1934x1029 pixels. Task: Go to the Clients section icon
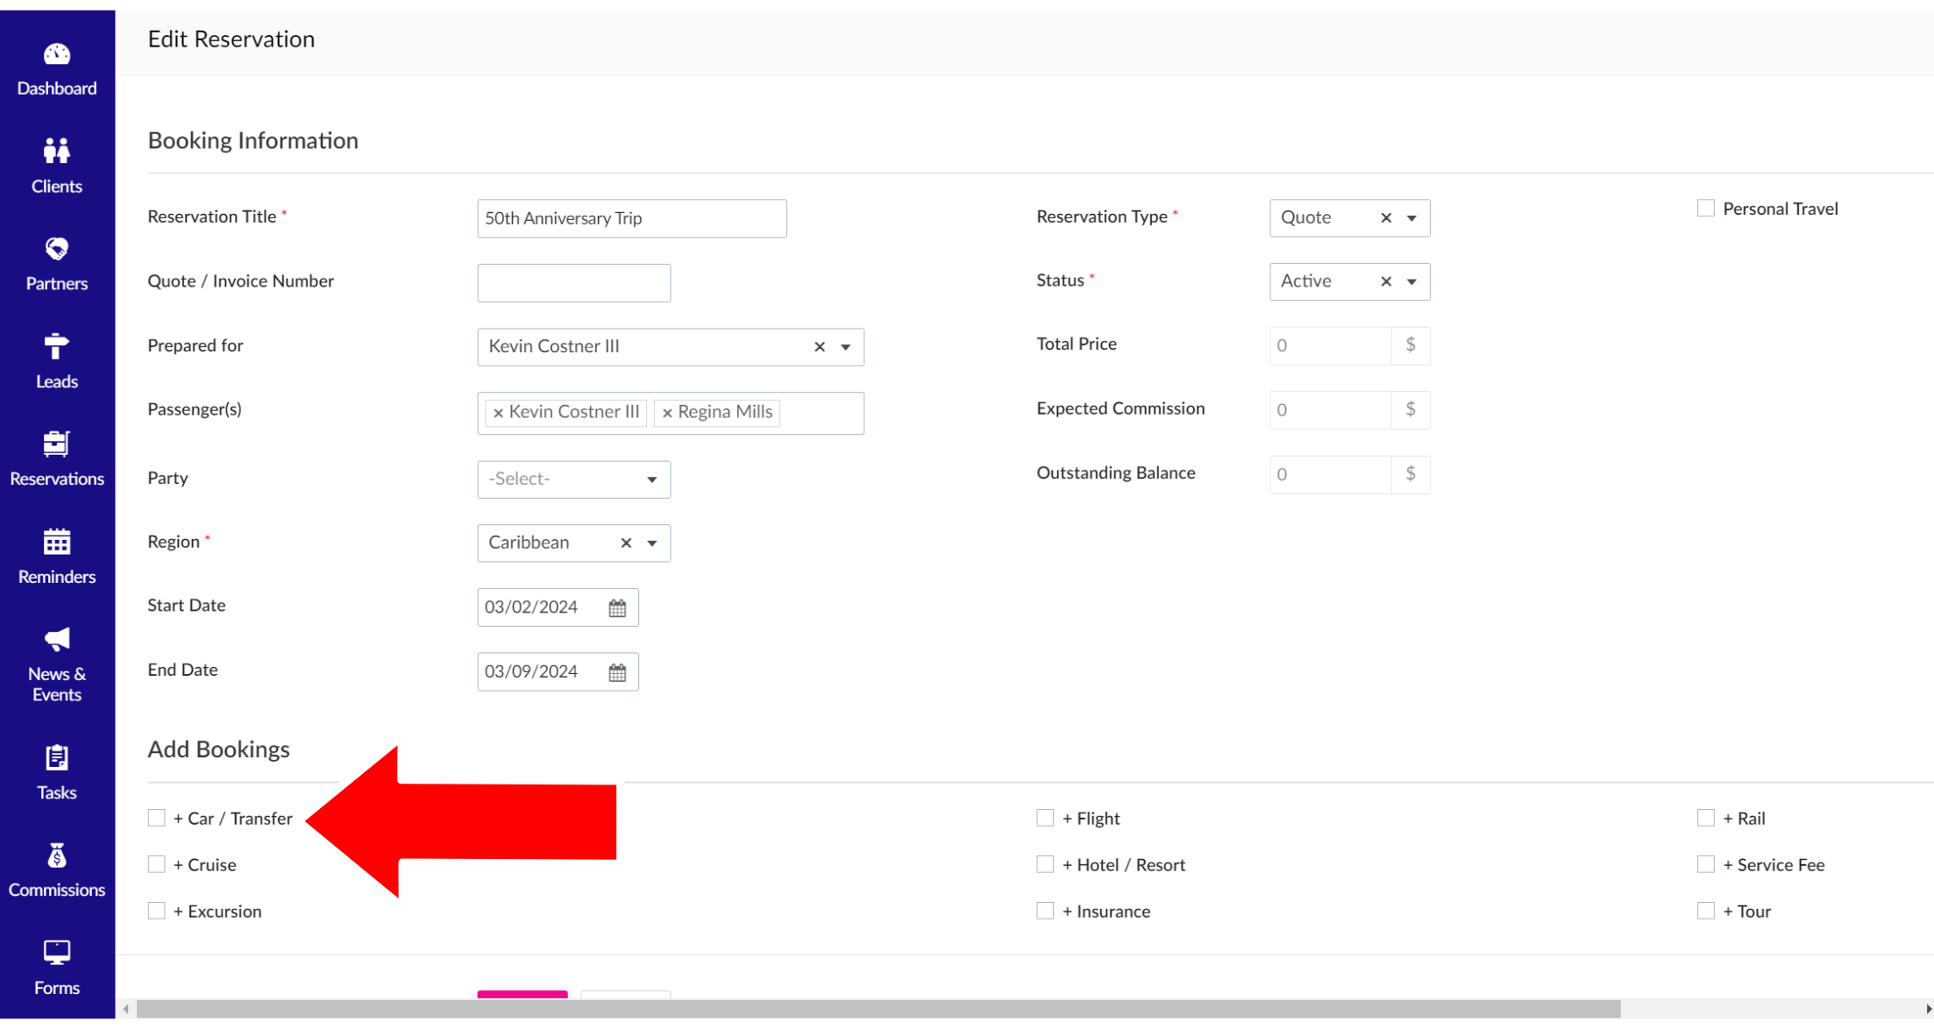pos(57,152)
